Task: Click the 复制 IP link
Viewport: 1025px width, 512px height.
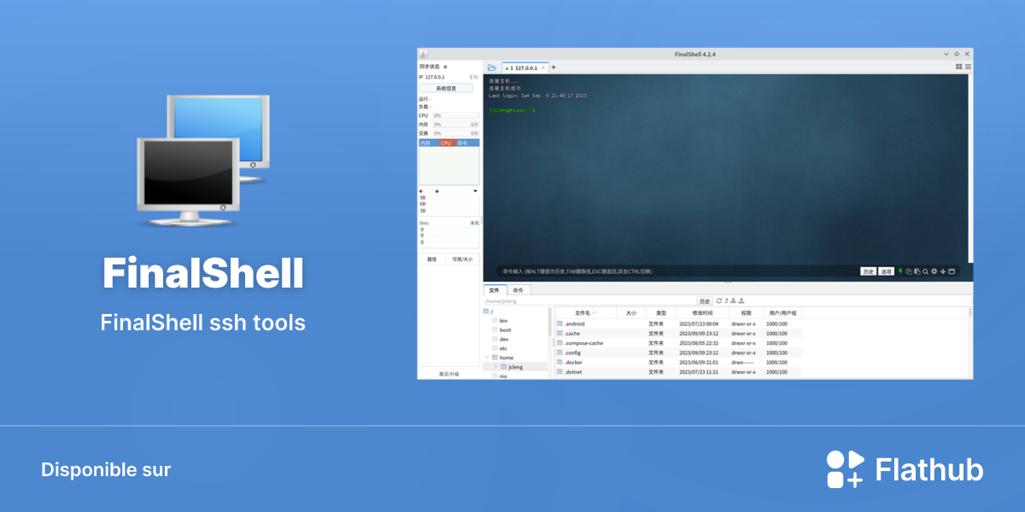Action: pos(473,77)
